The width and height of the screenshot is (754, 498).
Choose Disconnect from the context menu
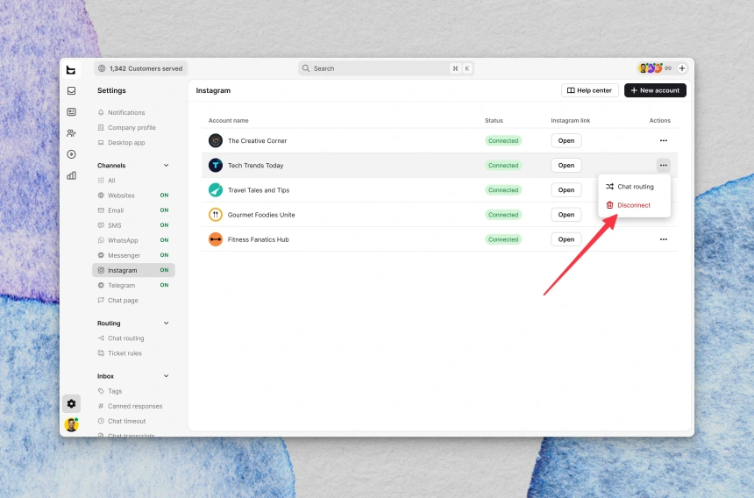coord(634,205)
